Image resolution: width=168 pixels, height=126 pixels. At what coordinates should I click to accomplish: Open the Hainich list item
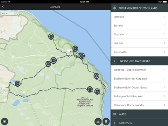pos(139,43)
